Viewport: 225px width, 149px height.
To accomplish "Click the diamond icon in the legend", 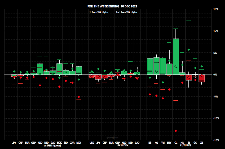I will coord(90,12).
